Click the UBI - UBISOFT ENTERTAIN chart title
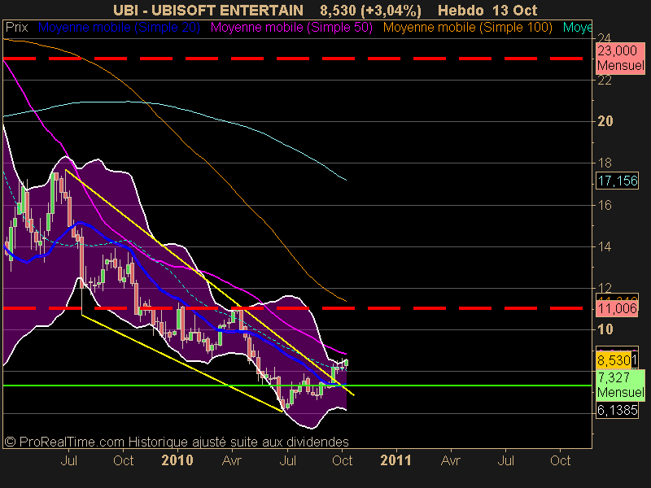The height and width of the screenshot is (488, 651). click(x=208, y=11)
